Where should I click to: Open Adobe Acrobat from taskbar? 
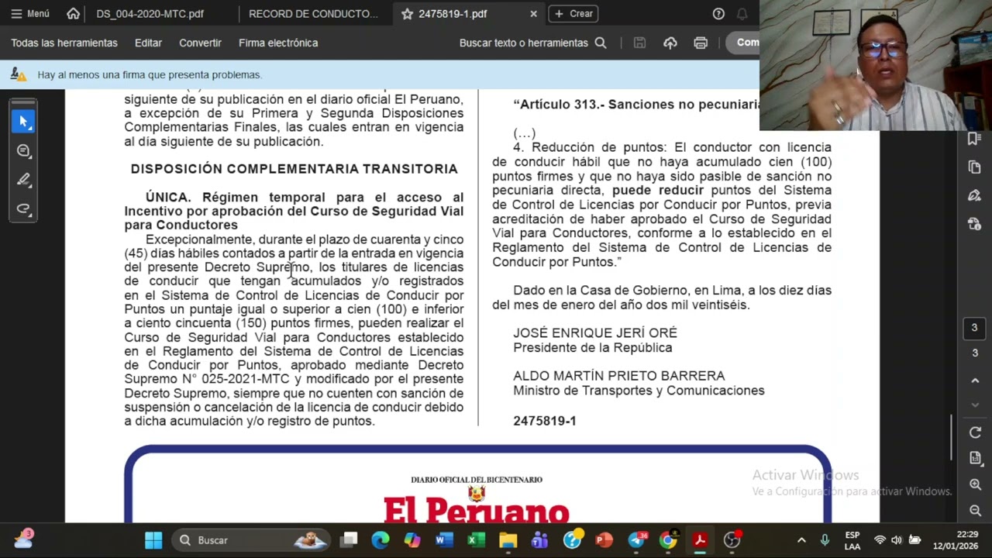(700, 540)
